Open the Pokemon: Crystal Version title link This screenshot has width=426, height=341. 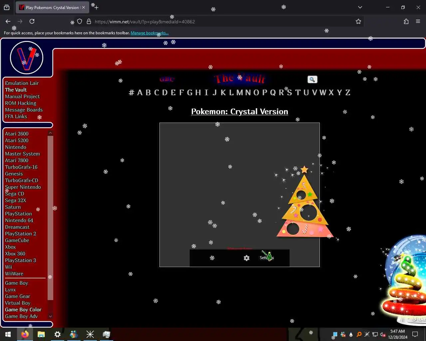pos(240,112)
